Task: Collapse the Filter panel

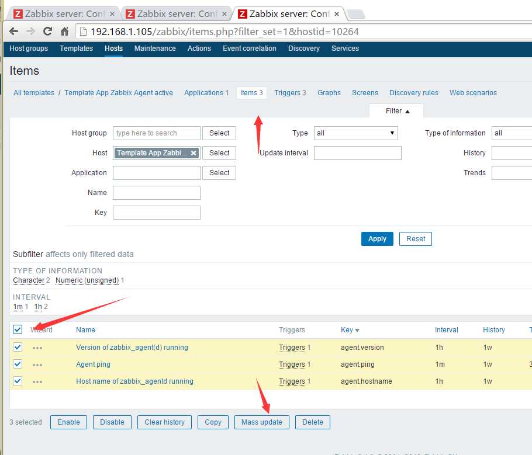Action: coord(397,111)
